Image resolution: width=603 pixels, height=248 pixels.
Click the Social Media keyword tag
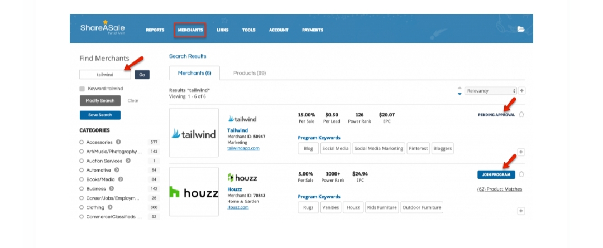[336, 149]
